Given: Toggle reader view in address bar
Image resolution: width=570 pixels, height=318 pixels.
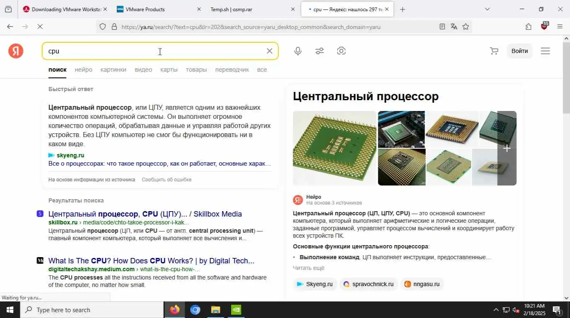Looking at the screenshot, I should (442, 26).
